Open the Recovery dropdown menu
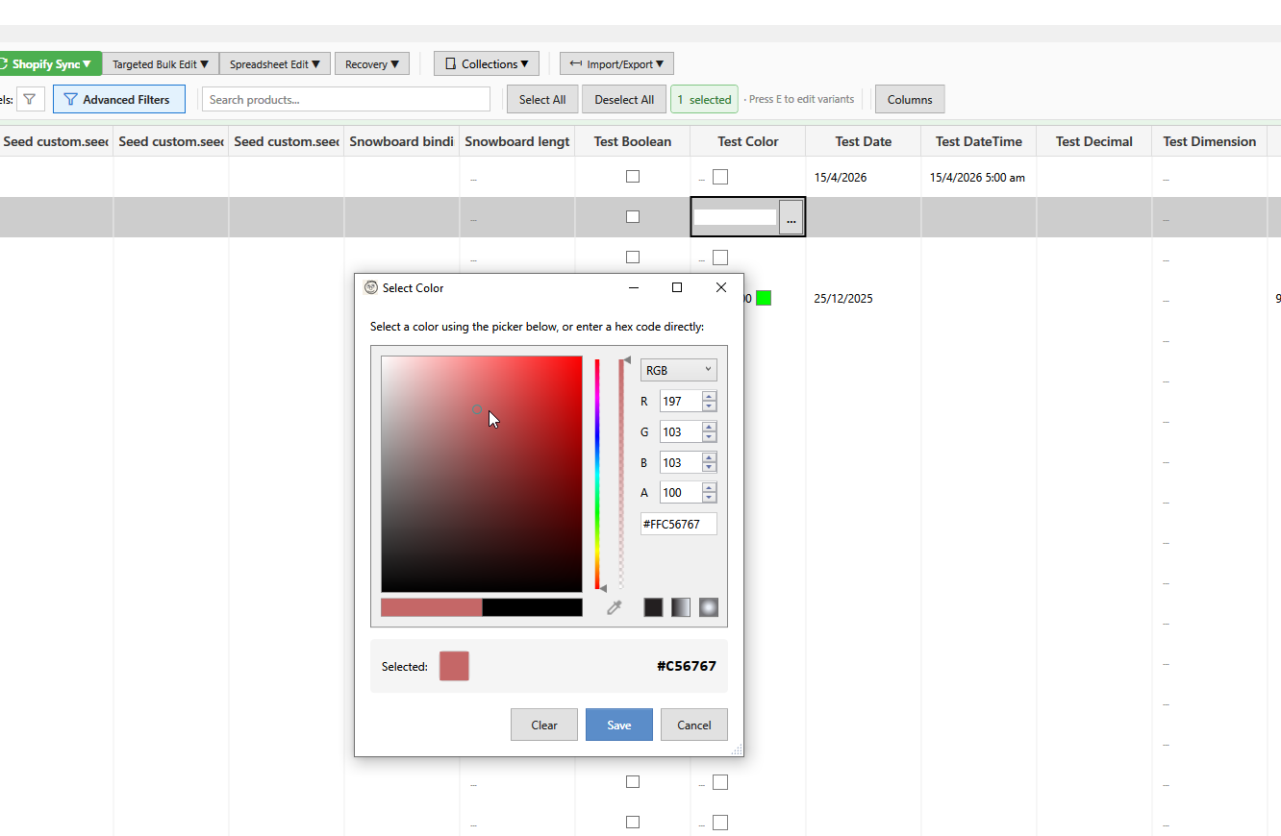 tap(371, 63)
